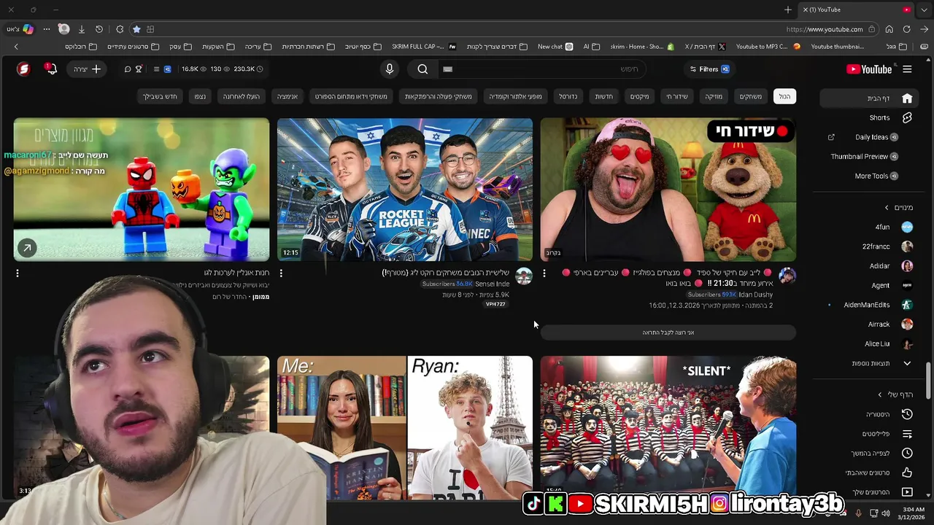Viewport: 934px width, 525px height.
Task: Click the 16.8K views stat
Action: 196,69
